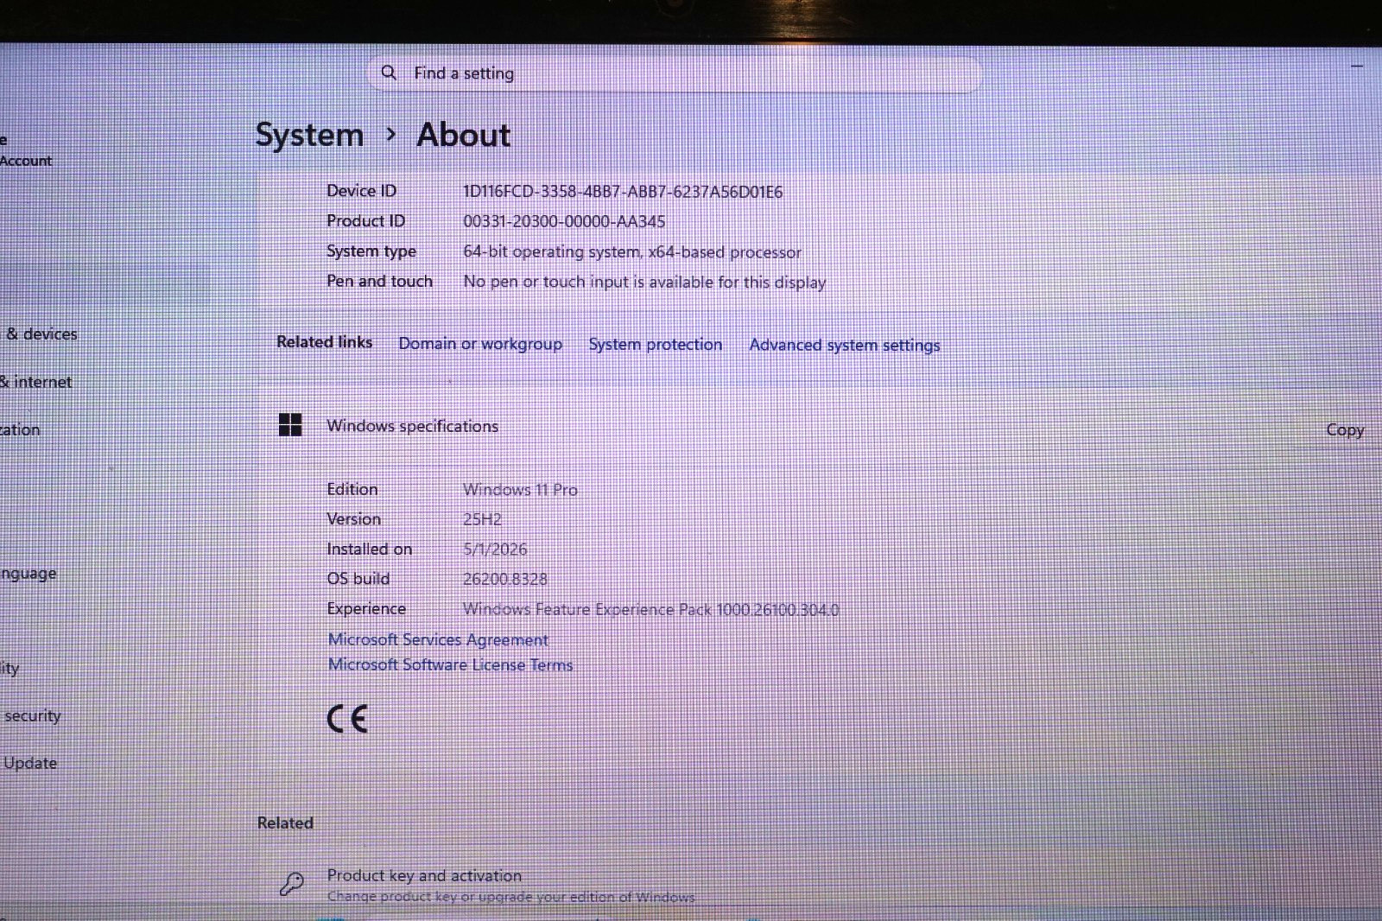The width and height of the screenshot is (1382, 921).
Task: Open System protection link
Action: (656, 344)
